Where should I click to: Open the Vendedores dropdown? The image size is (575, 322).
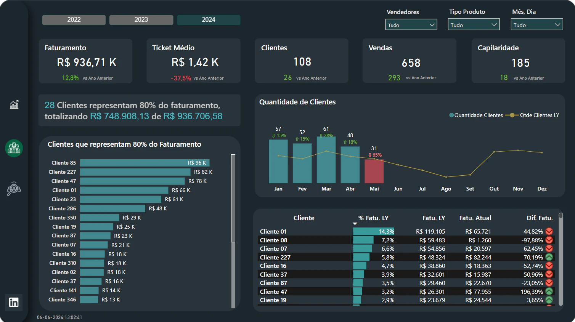pyautogui.click(x=411, y=25)
